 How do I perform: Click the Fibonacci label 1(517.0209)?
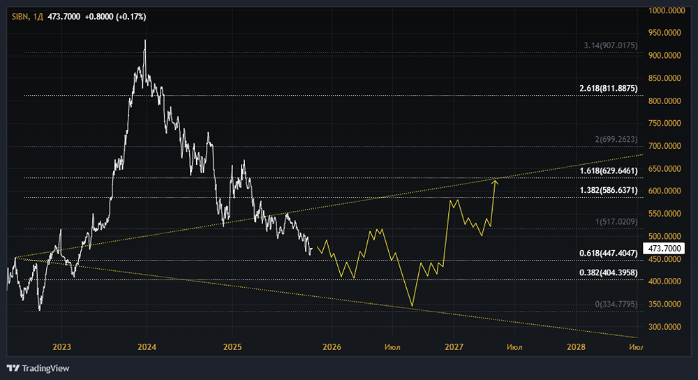click(x=616, y=221)
